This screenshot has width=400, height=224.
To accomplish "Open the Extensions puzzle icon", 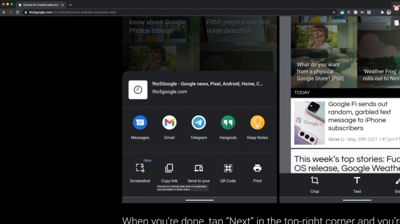I will [382, 12].
